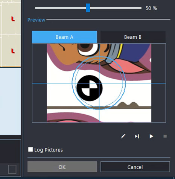Image resolution: width=175 pixels, height=179 pixels.
Task: Select the Beam A preview tab
Action: point(64,37)
